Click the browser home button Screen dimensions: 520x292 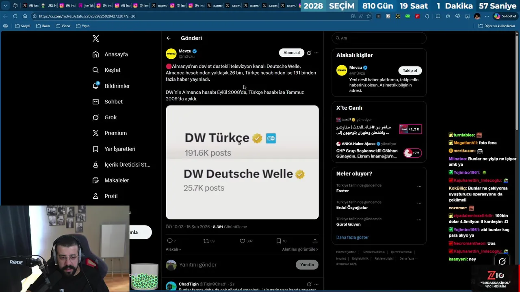click(25, 16)
